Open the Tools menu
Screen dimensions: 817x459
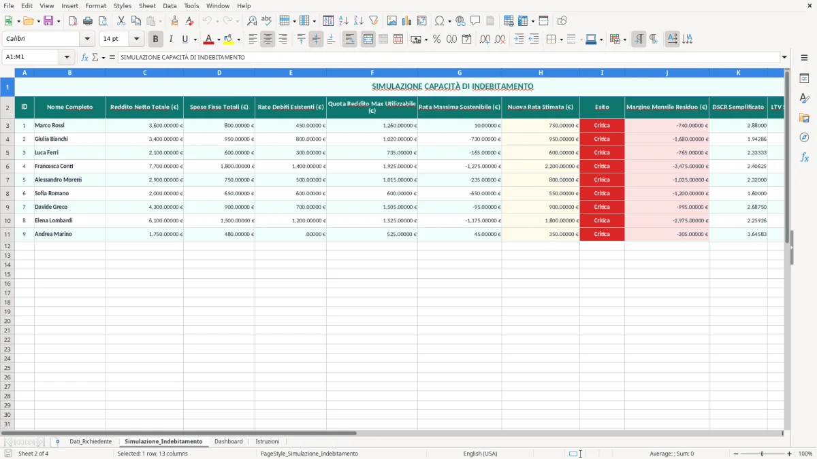[x=191, y=5]
